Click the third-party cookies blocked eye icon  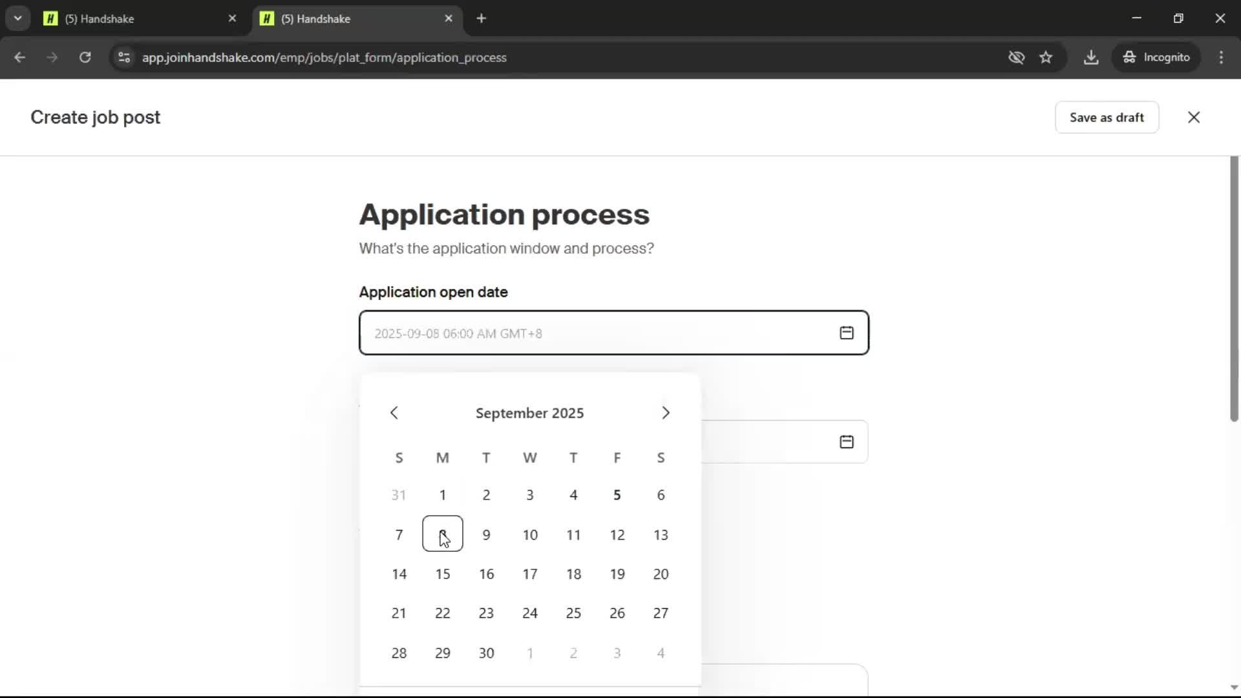[x=1016, y=58]
